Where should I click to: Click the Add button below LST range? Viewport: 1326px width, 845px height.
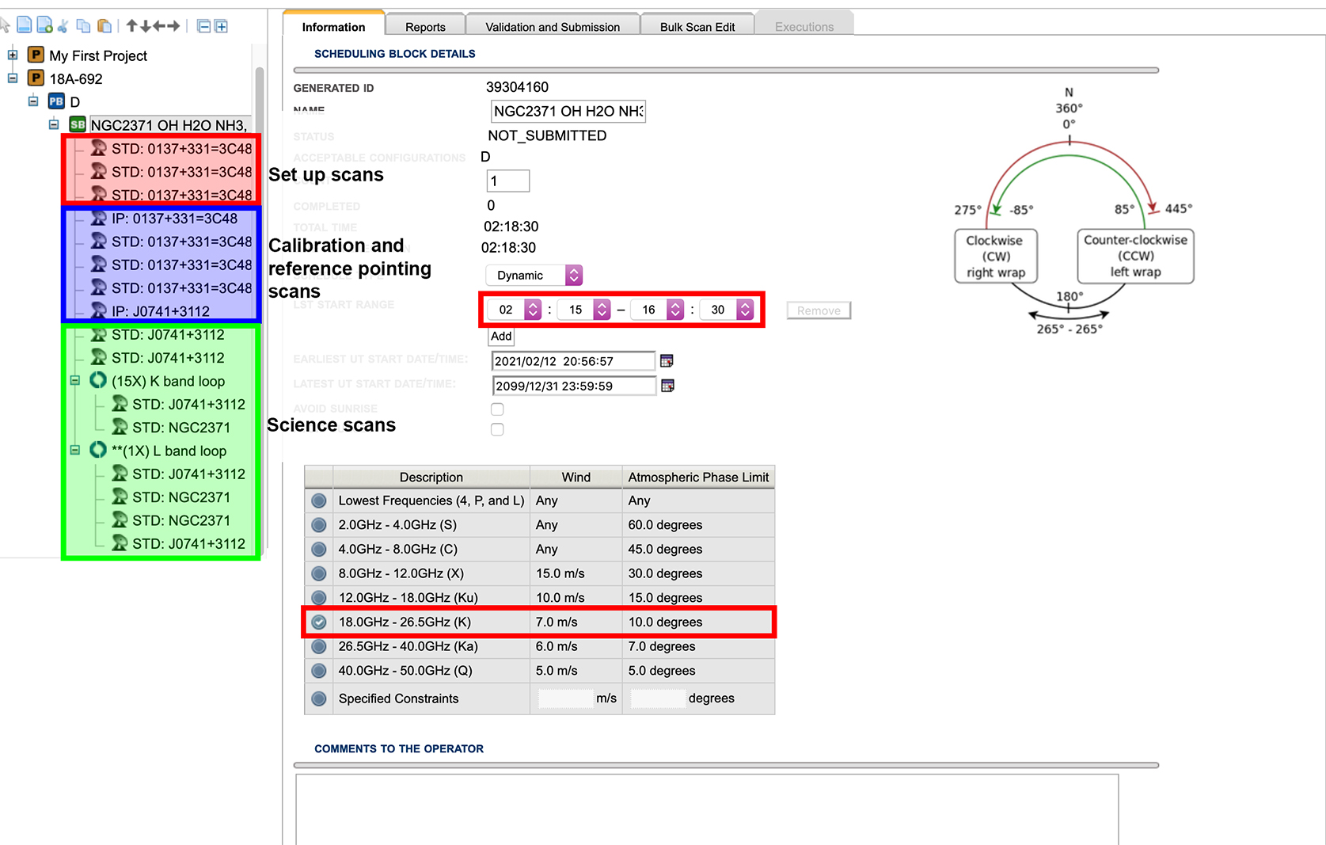tap(500, 337)
